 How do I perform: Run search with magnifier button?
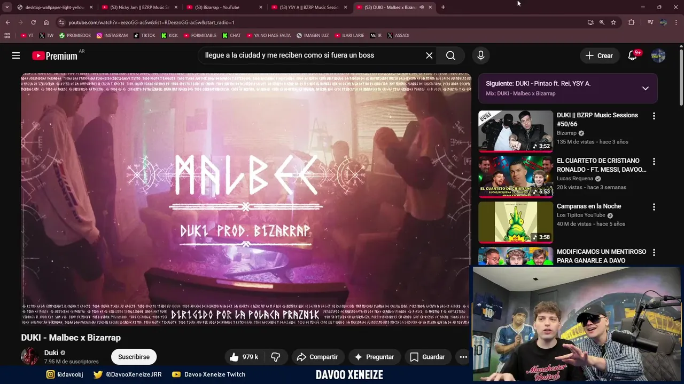click(450, 55)
